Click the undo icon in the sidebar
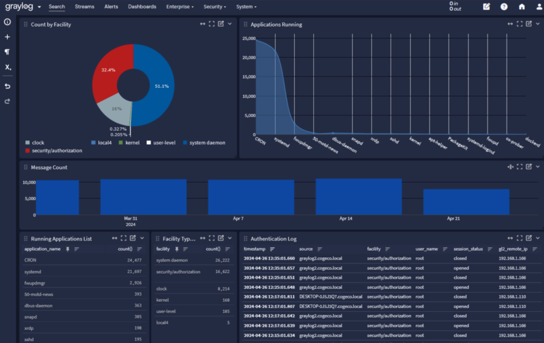544x343 pixels. pos(7,86)
